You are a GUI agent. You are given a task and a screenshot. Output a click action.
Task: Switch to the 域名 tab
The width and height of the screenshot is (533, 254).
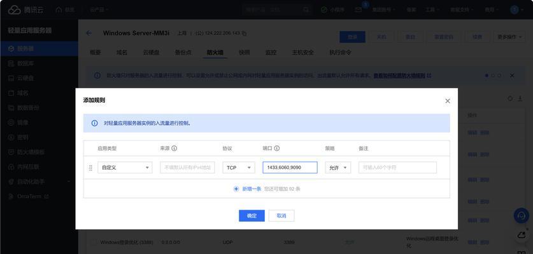122,53
